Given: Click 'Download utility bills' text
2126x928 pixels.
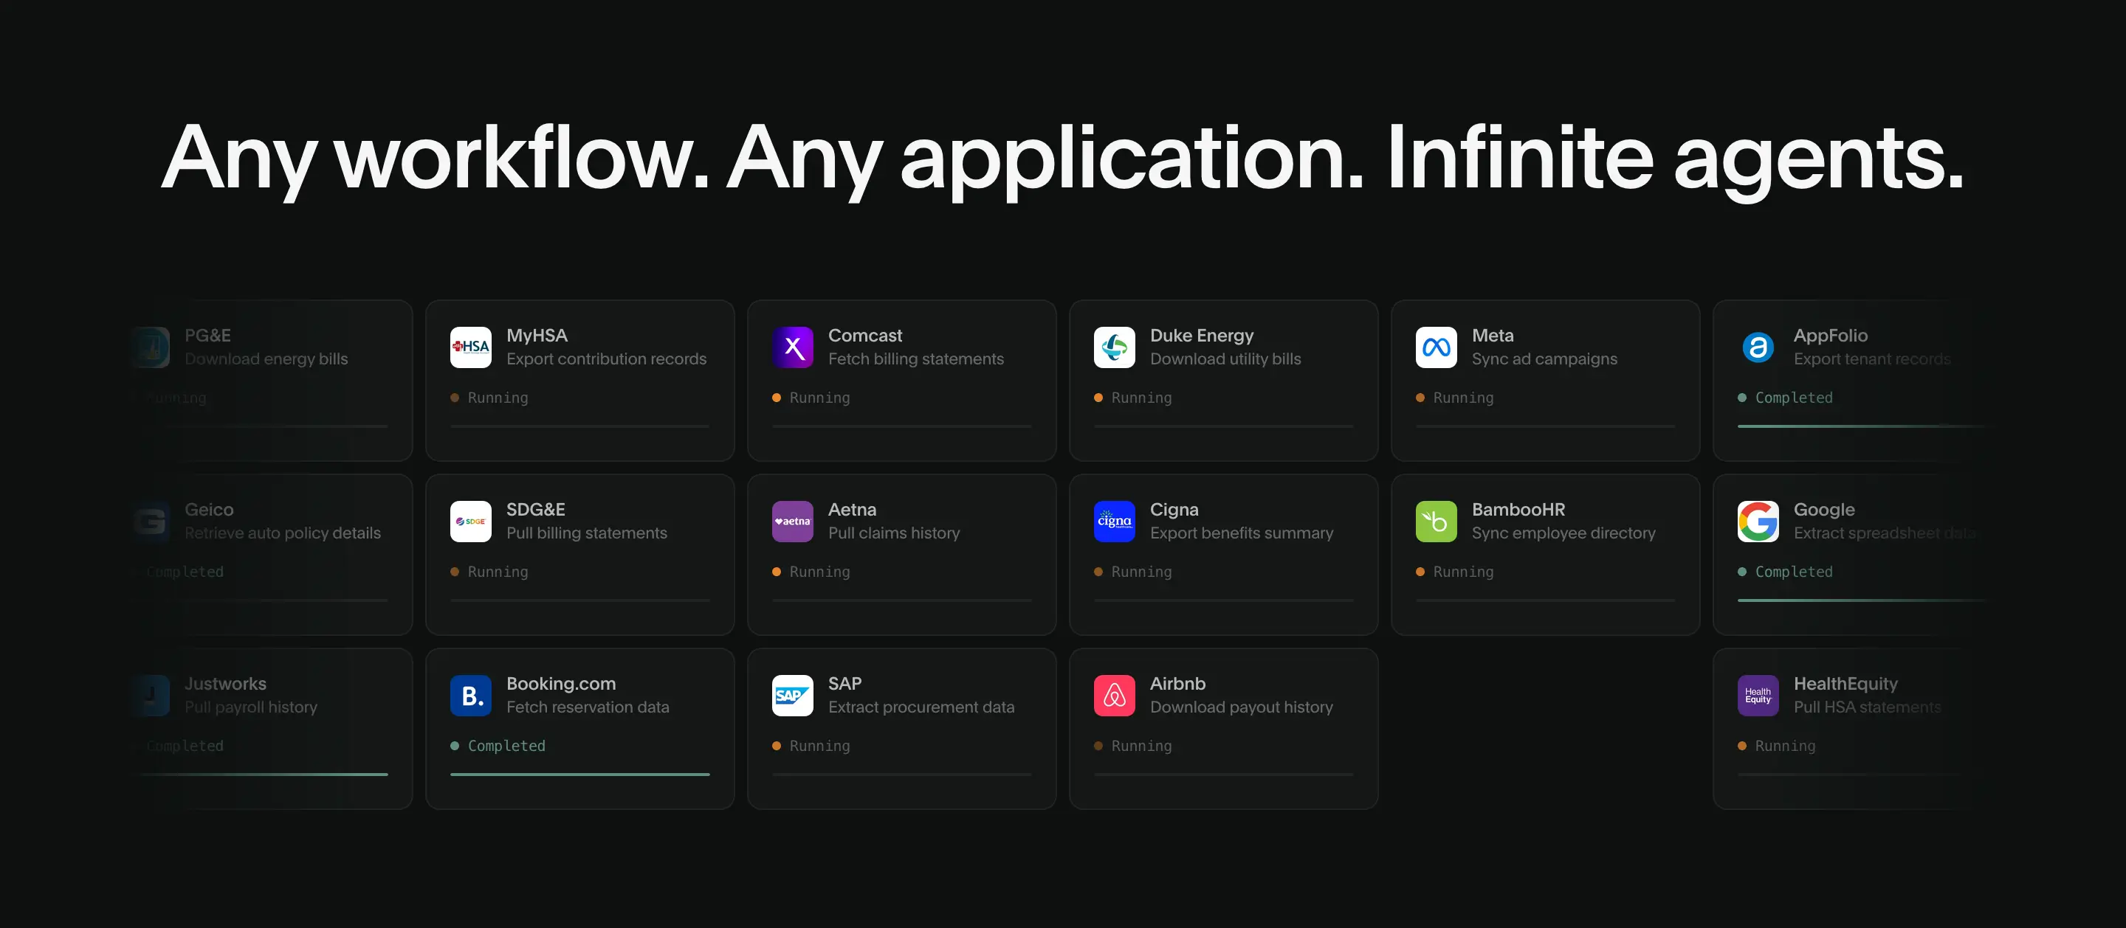Looking at the screenshot, I should point(1225,359).
